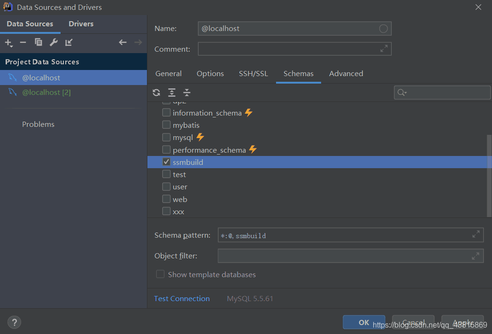492x334 pixels.
Task: Click the mybatis schema name
Action: coord(186,125)
